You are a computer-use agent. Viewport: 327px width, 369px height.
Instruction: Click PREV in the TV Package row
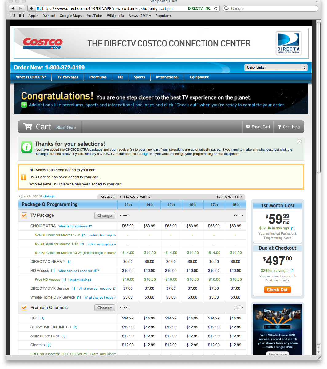(125, 215)
